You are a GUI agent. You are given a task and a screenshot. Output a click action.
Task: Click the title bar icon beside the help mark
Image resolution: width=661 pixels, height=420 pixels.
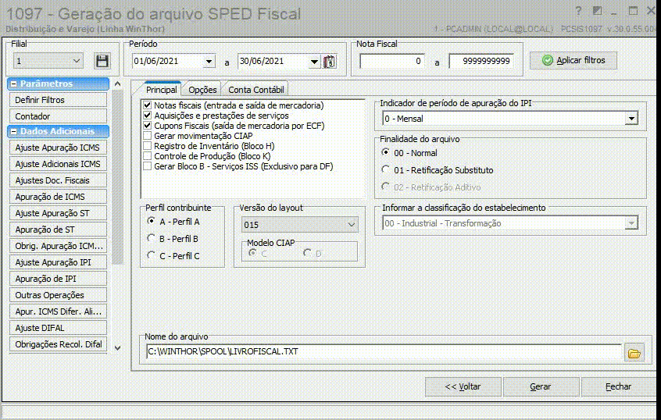[x=597, y=11]
